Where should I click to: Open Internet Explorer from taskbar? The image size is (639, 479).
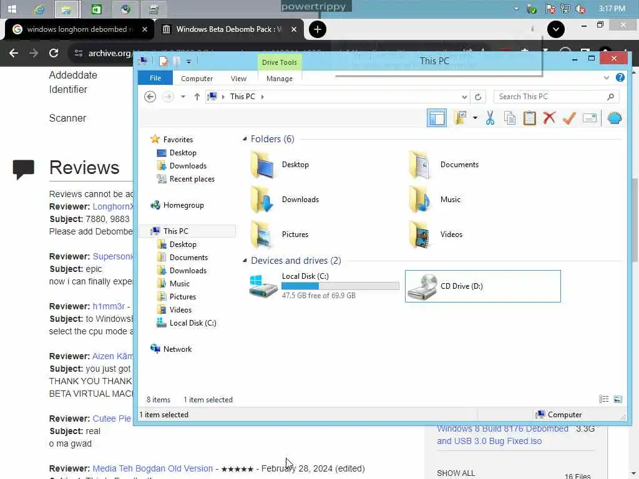39,9
